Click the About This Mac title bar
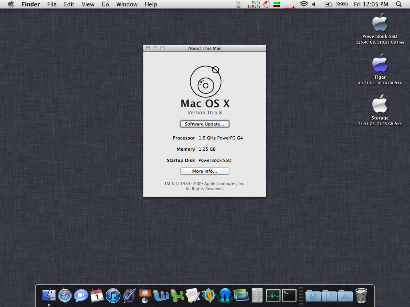410x307 pixels. [205, 48]
